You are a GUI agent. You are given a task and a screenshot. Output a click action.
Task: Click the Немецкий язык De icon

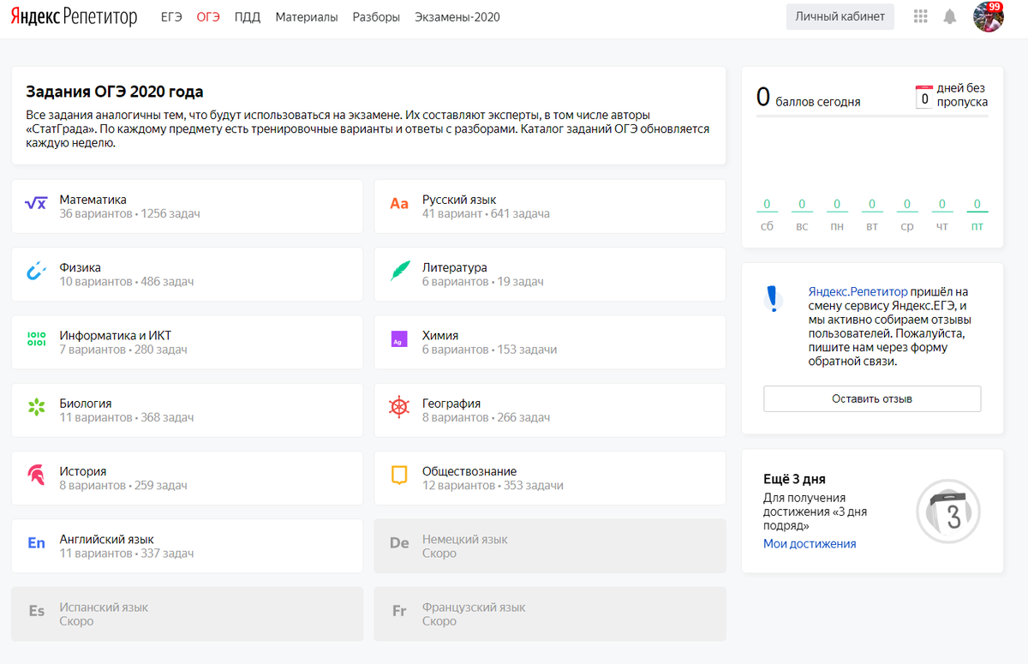(x=399, y=543)
